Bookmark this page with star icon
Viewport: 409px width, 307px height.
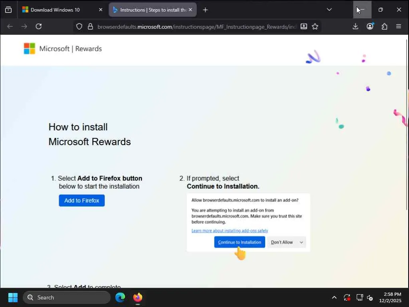click(x=315, y=26)
